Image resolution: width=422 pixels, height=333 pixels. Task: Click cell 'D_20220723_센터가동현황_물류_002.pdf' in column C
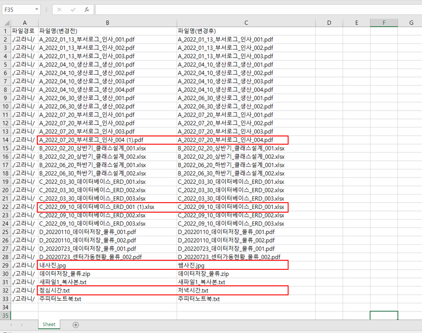click(x=246, y=257)
